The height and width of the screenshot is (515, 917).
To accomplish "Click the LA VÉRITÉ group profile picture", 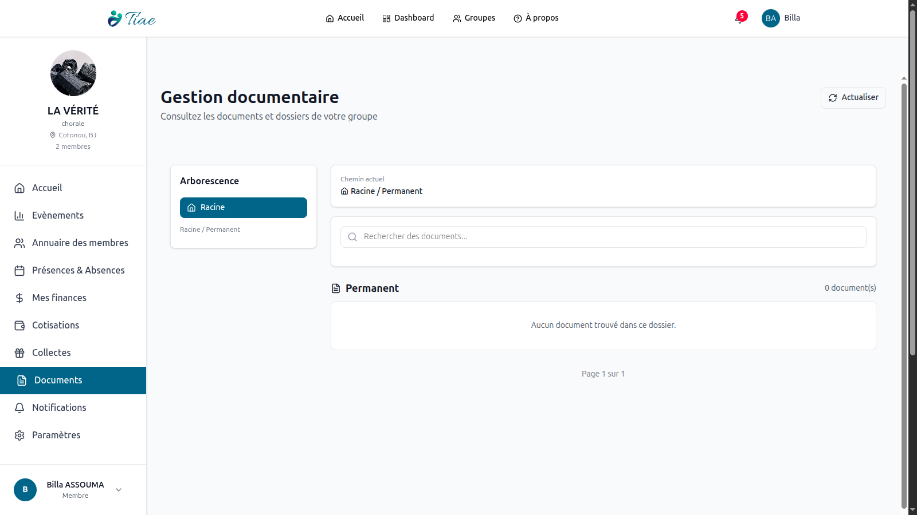I will [73, 73].
